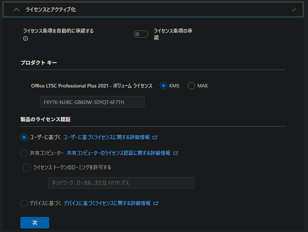Click the checkmark icon in section header
Image resolution: width=308 pixels, height=232 pixels.
[294, 10]
